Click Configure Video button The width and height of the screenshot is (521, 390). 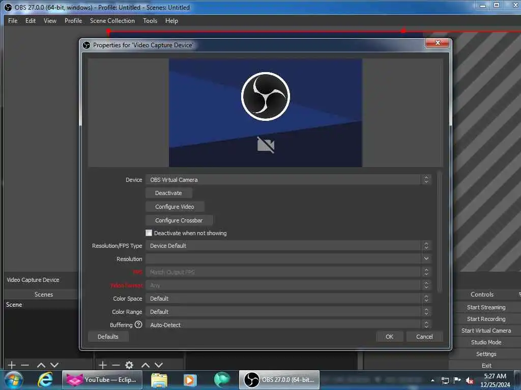coord(175,207)
